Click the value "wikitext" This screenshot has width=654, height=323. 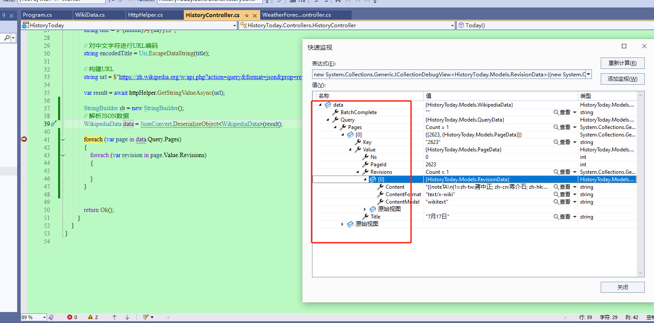click(x=437, y=202)
